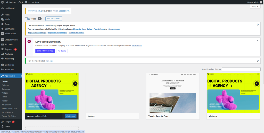Open Header submenu item
This screenshot has height=133, width=264.
click(5, 101)
